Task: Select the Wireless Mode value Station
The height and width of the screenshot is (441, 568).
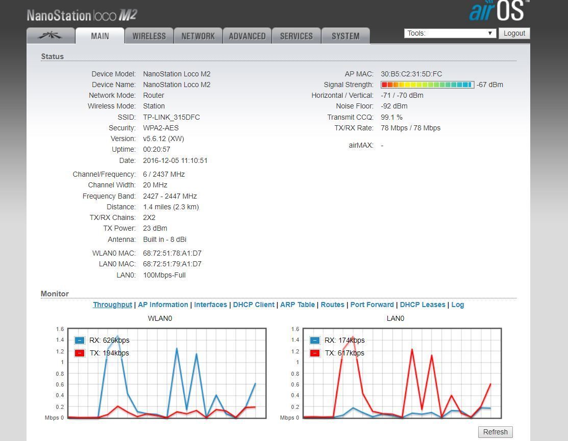Action: [x=154, y=106]
